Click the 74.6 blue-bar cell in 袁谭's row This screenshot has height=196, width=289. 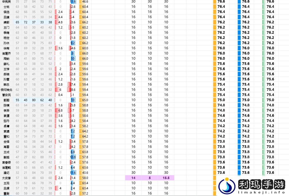point(246,116)
